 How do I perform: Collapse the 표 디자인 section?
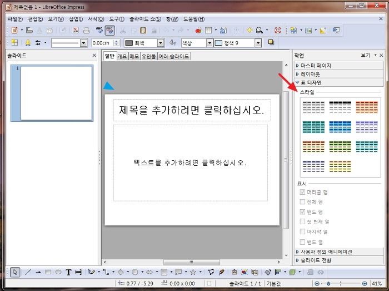pos(339,82)
